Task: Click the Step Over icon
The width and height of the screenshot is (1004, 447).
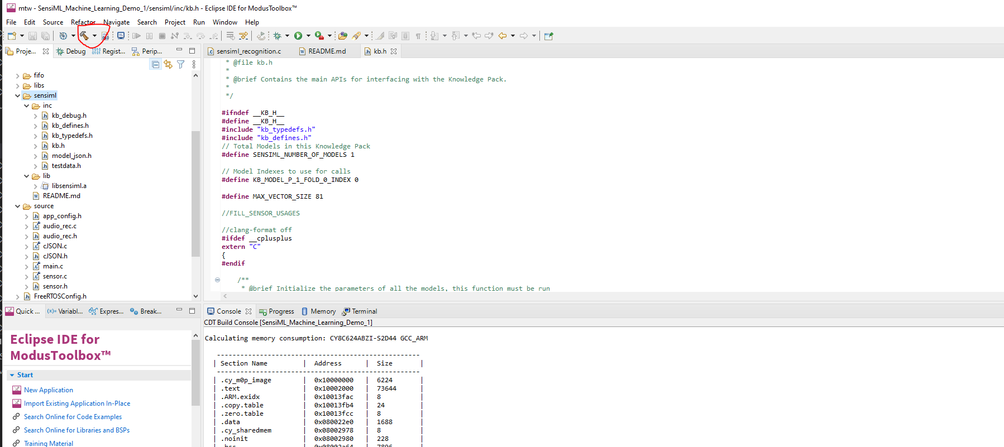Action: tap(200, 36)
